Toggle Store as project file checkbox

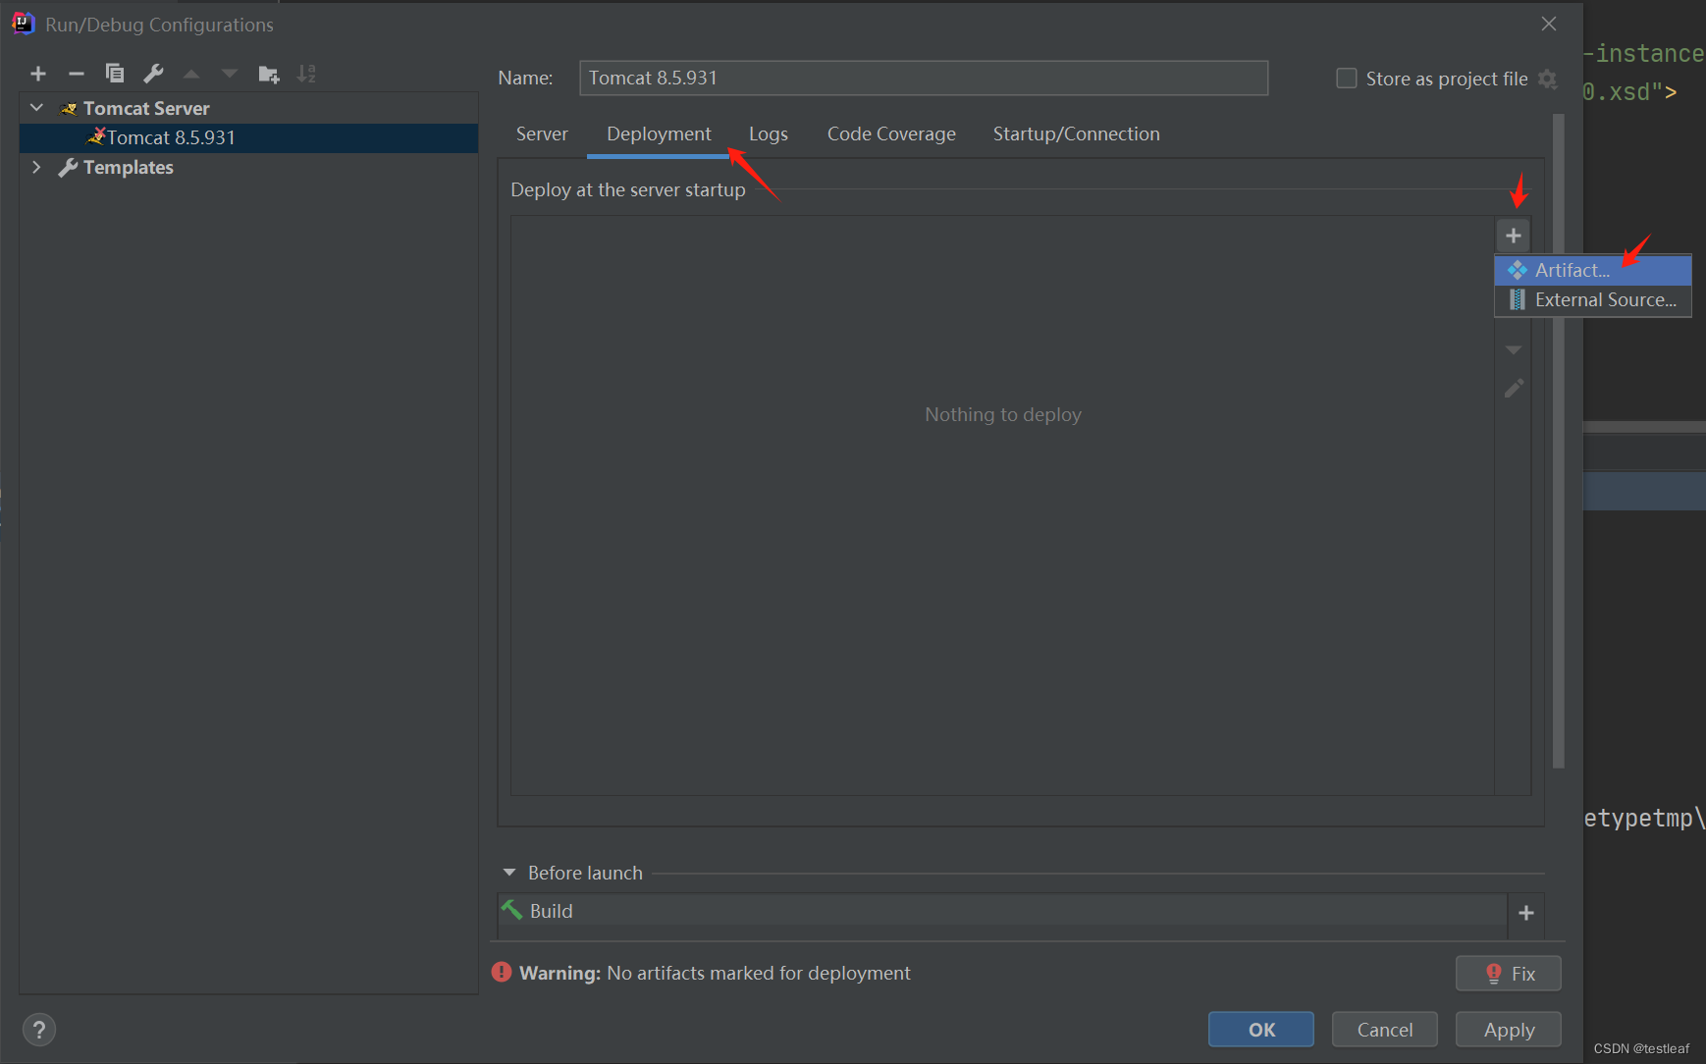[x=1347, y=79]
